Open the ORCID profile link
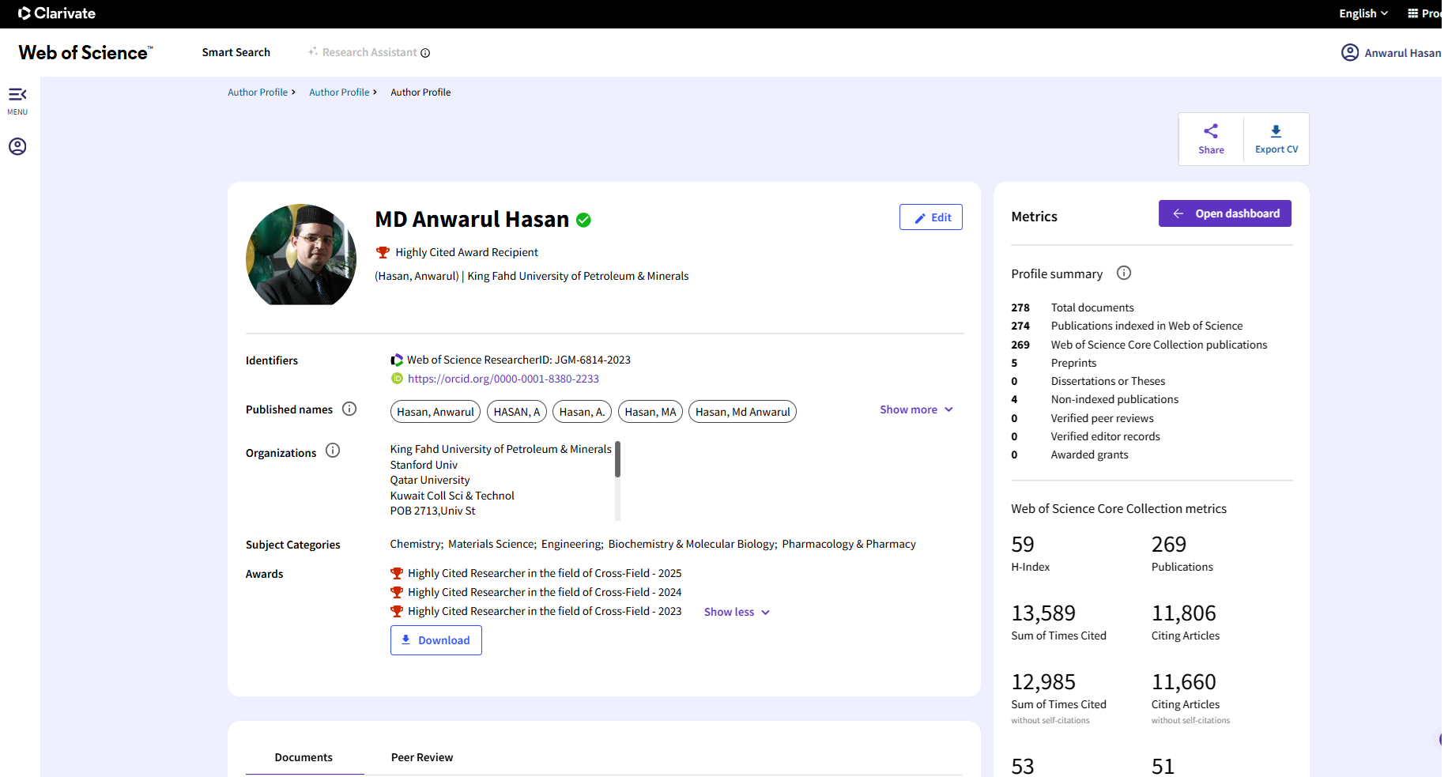The height and width of the screenshot is (777, 1448). (x=503, y=379)
